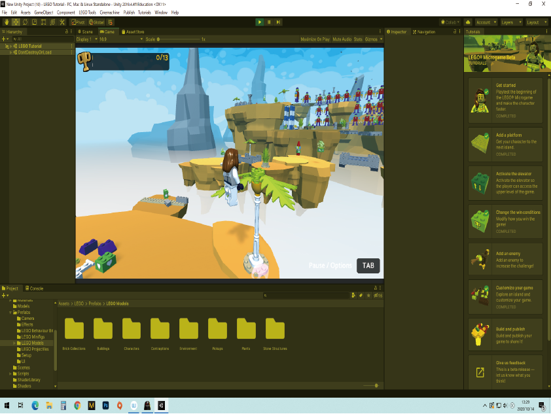Collapse the Prefabs folder
551x414 pixels.
(x=10, y=312)
